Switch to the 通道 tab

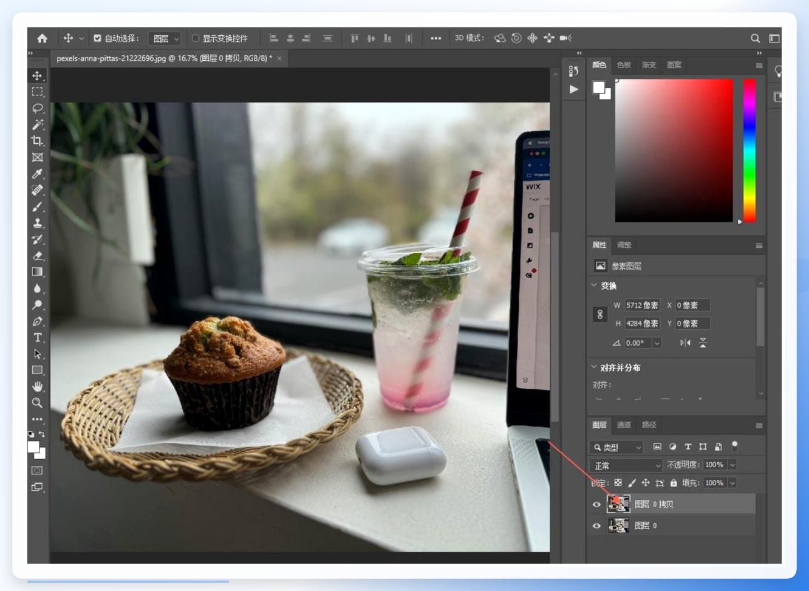[624, 425]
